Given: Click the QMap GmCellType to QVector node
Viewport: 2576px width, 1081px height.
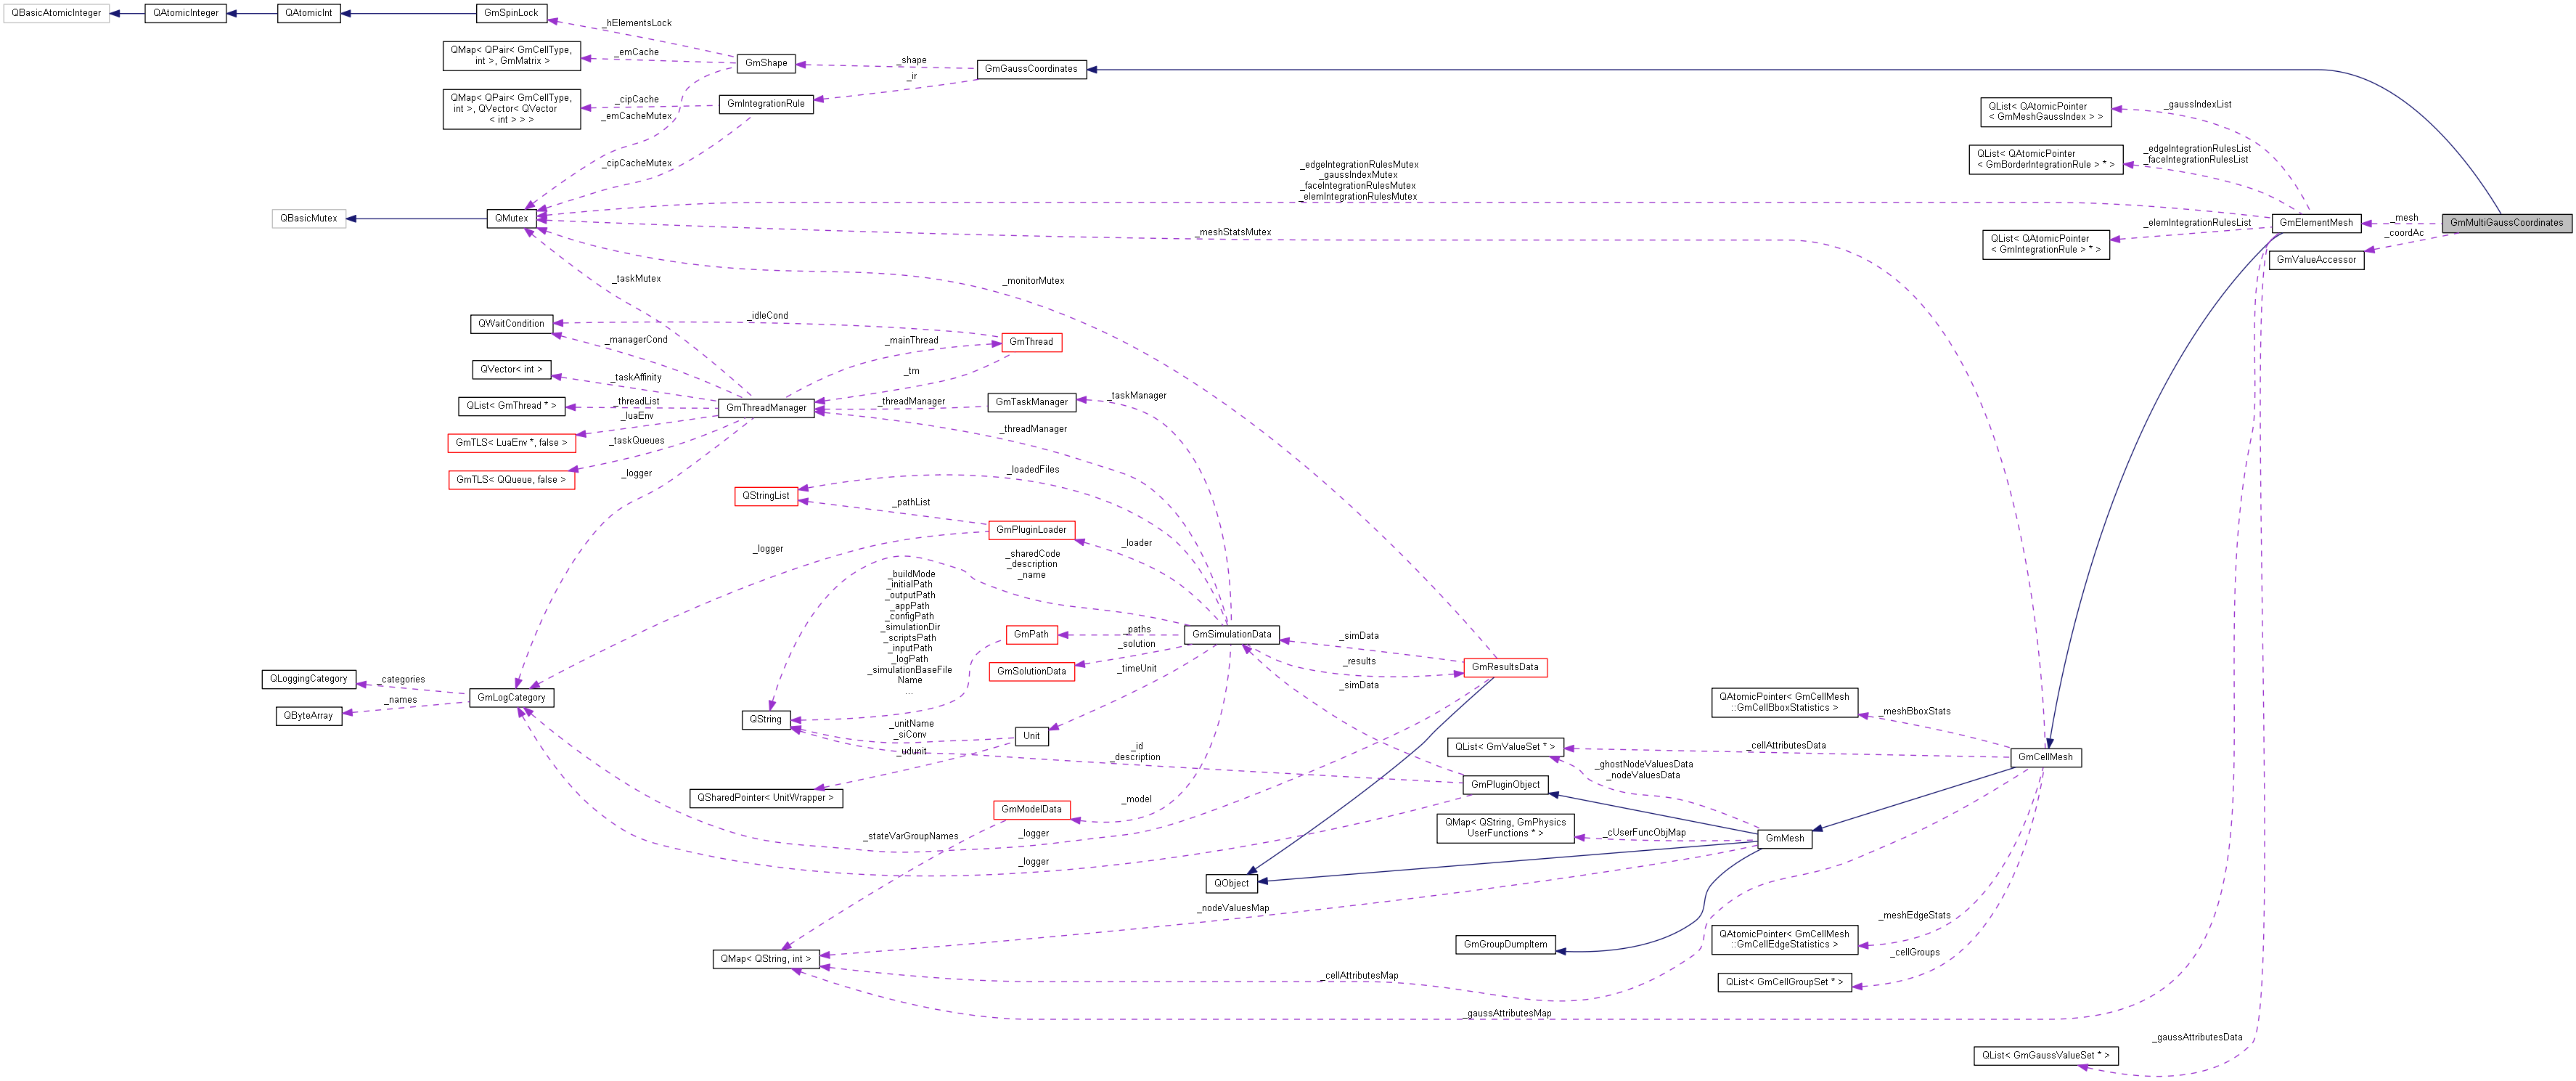Looking at the screenshot, I should pos(511,109).
